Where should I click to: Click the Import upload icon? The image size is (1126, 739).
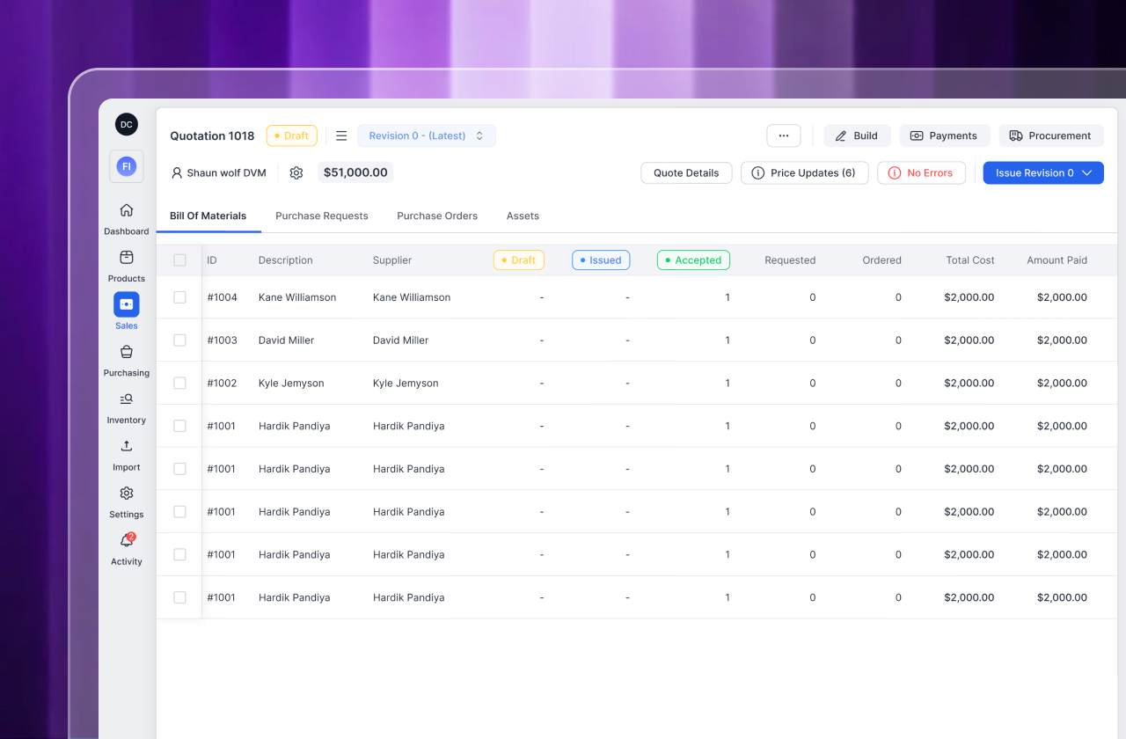click(x=127, y=446)
